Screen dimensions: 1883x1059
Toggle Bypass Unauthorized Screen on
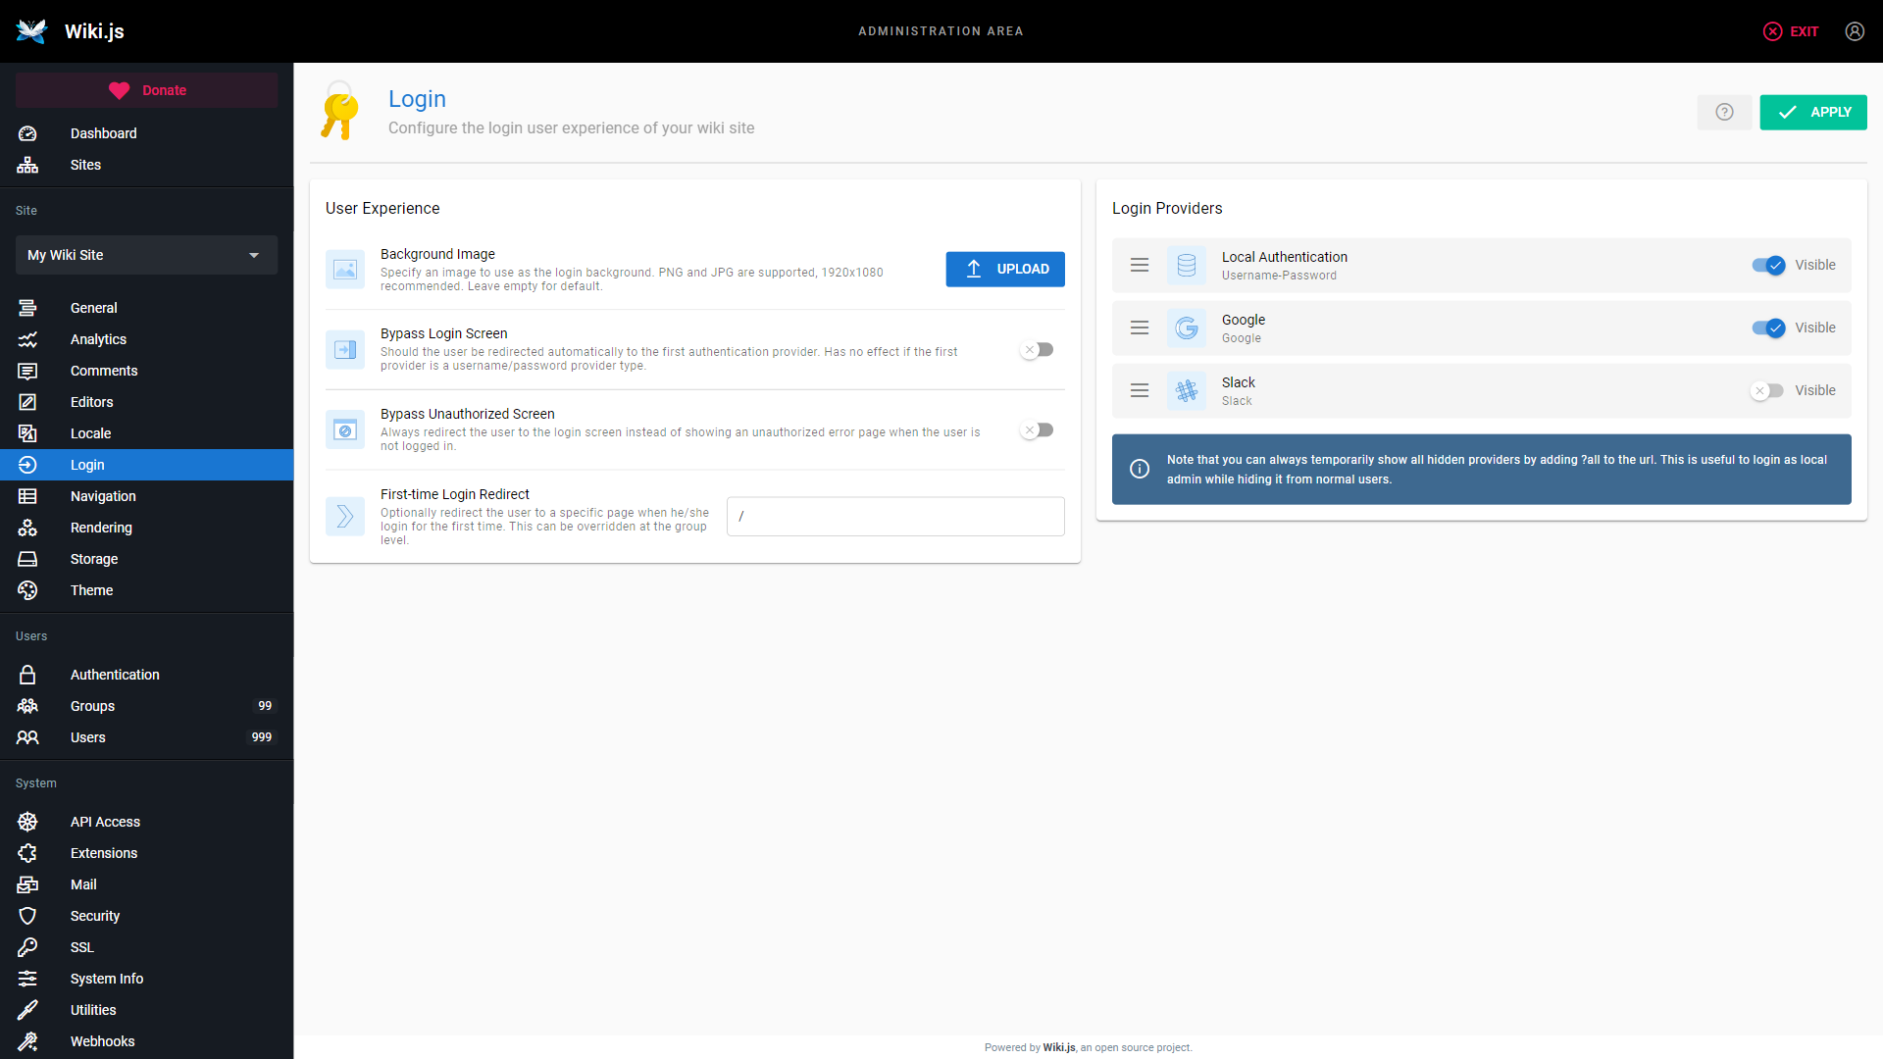(1036, 429)
